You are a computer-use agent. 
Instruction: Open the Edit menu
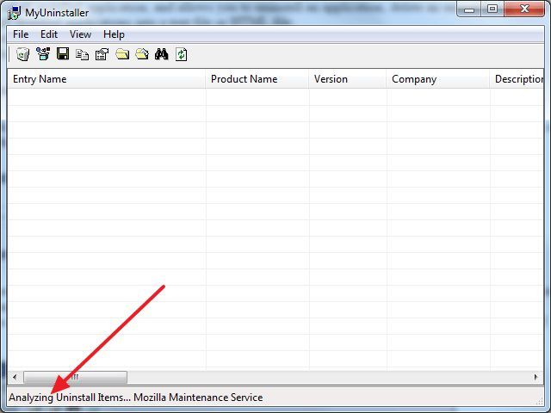pyautogui.click(x=49, y=34)
